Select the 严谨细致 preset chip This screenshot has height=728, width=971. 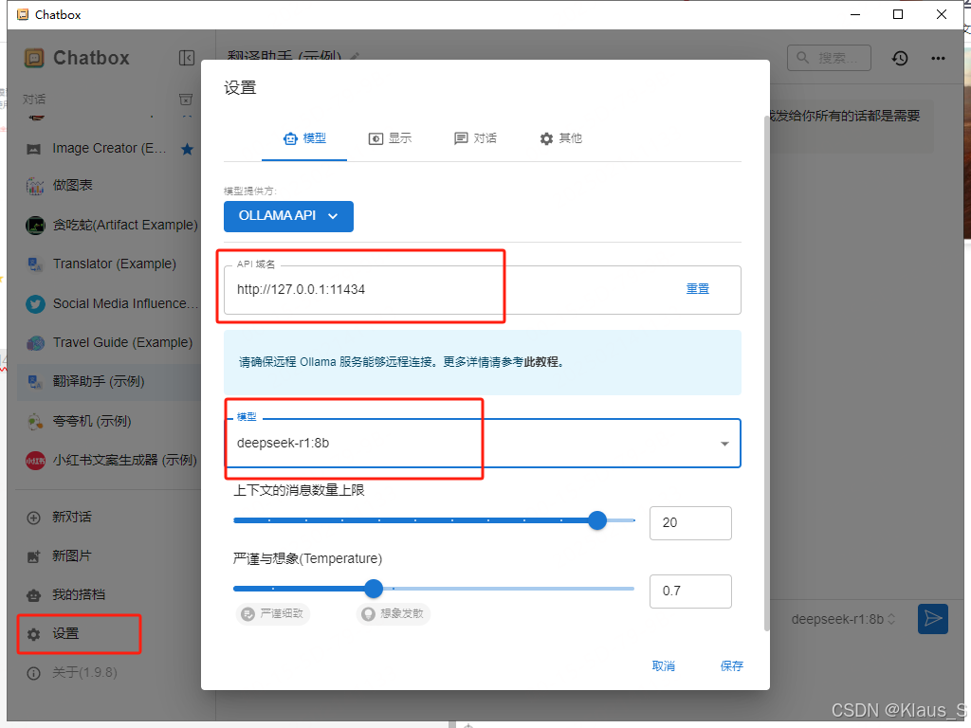click(273, 613)
